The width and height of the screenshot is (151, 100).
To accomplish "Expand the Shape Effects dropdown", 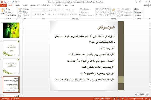I will pyautogui.click(x=127, y=15).
